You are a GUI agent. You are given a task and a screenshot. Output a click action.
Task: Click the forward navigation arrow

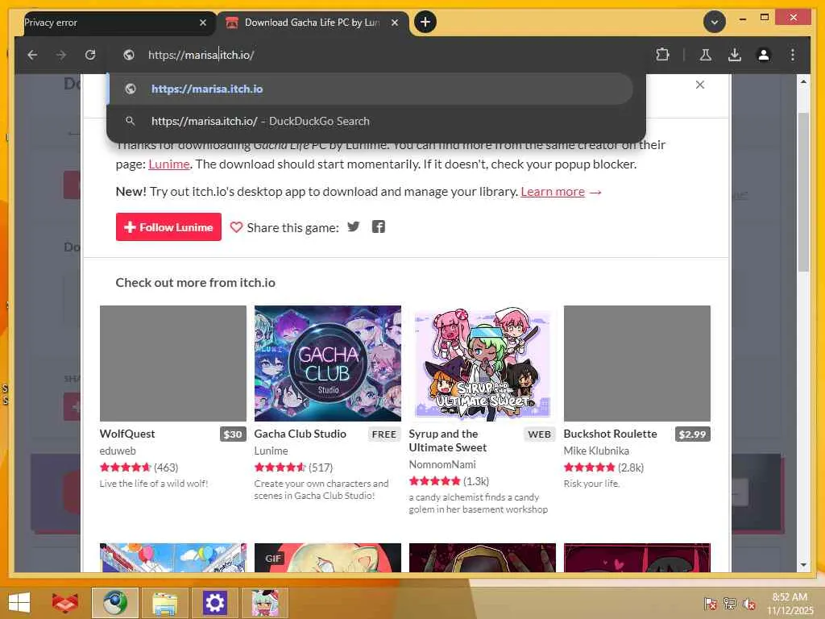pyautogui.click(x=61, y=55)
